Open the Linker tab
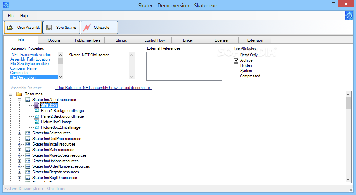The height and width of the screenshot is (195, 356). [x=188, y=40]
